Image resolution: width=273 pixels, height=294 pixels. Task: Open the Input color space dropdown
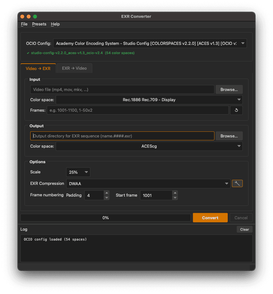(x=149, y=100)
